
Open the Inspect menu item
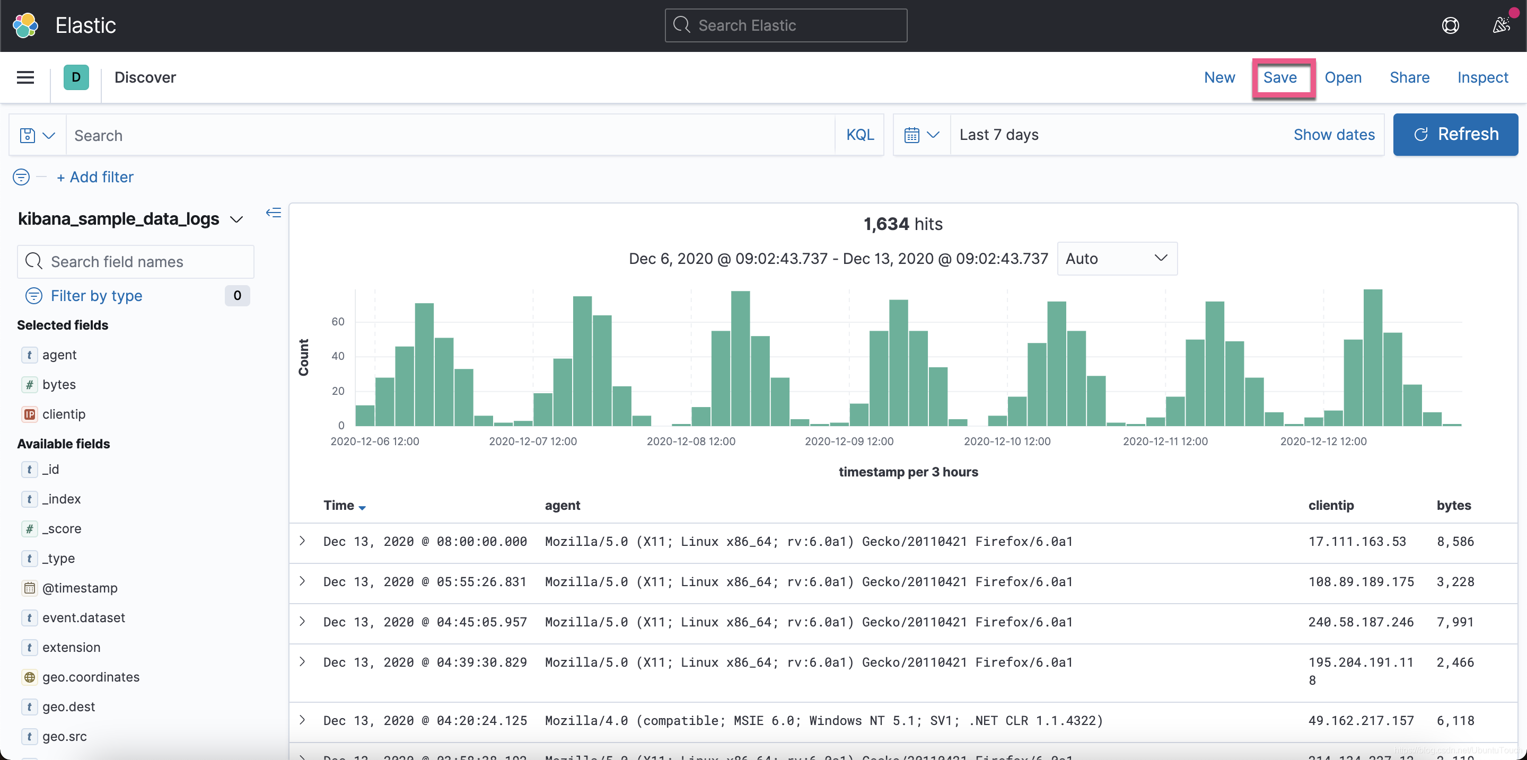point(1482,77)
